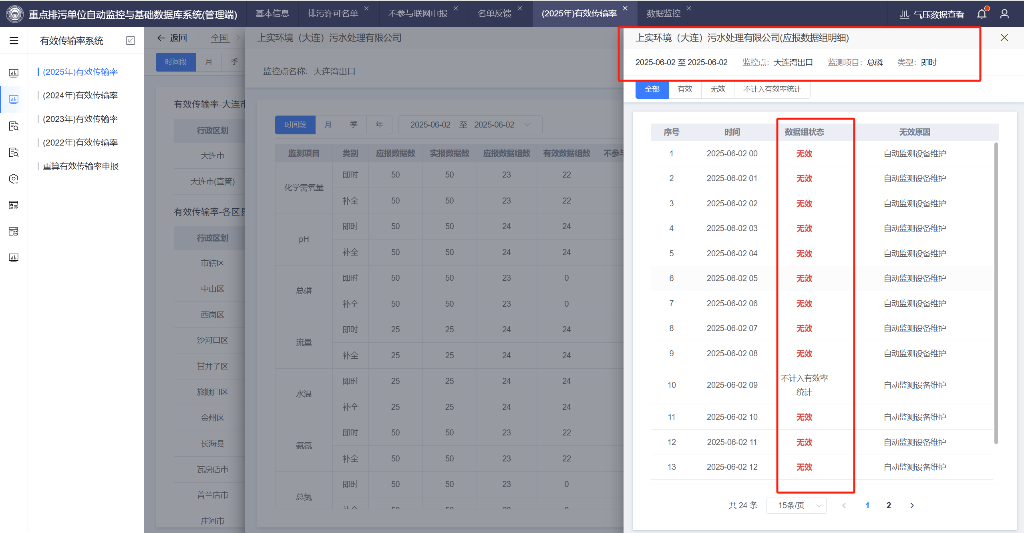The image size is (1024, 533).
Task: Open the hexagon monitoring sidebar icon
Action: coord(14,179)
